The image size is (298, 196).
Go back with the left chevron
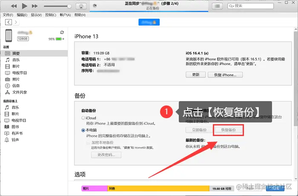(x=9, y=22)
